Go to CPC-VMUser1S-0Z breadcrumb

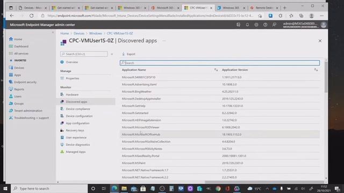(x=120, y=33)
